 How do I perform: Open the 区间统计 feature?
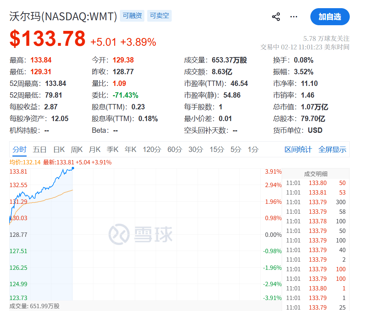[298, 149]
